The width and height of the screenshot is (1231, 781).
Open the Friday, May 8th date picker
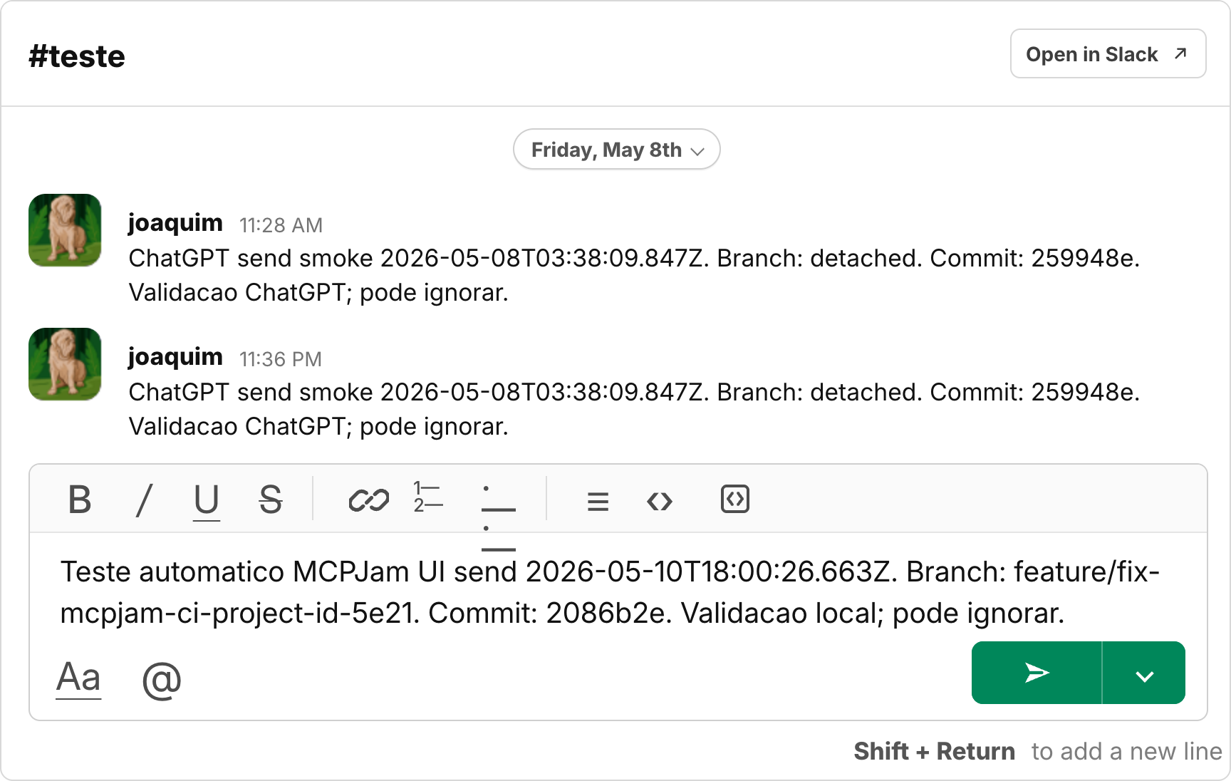click(617, 150)
